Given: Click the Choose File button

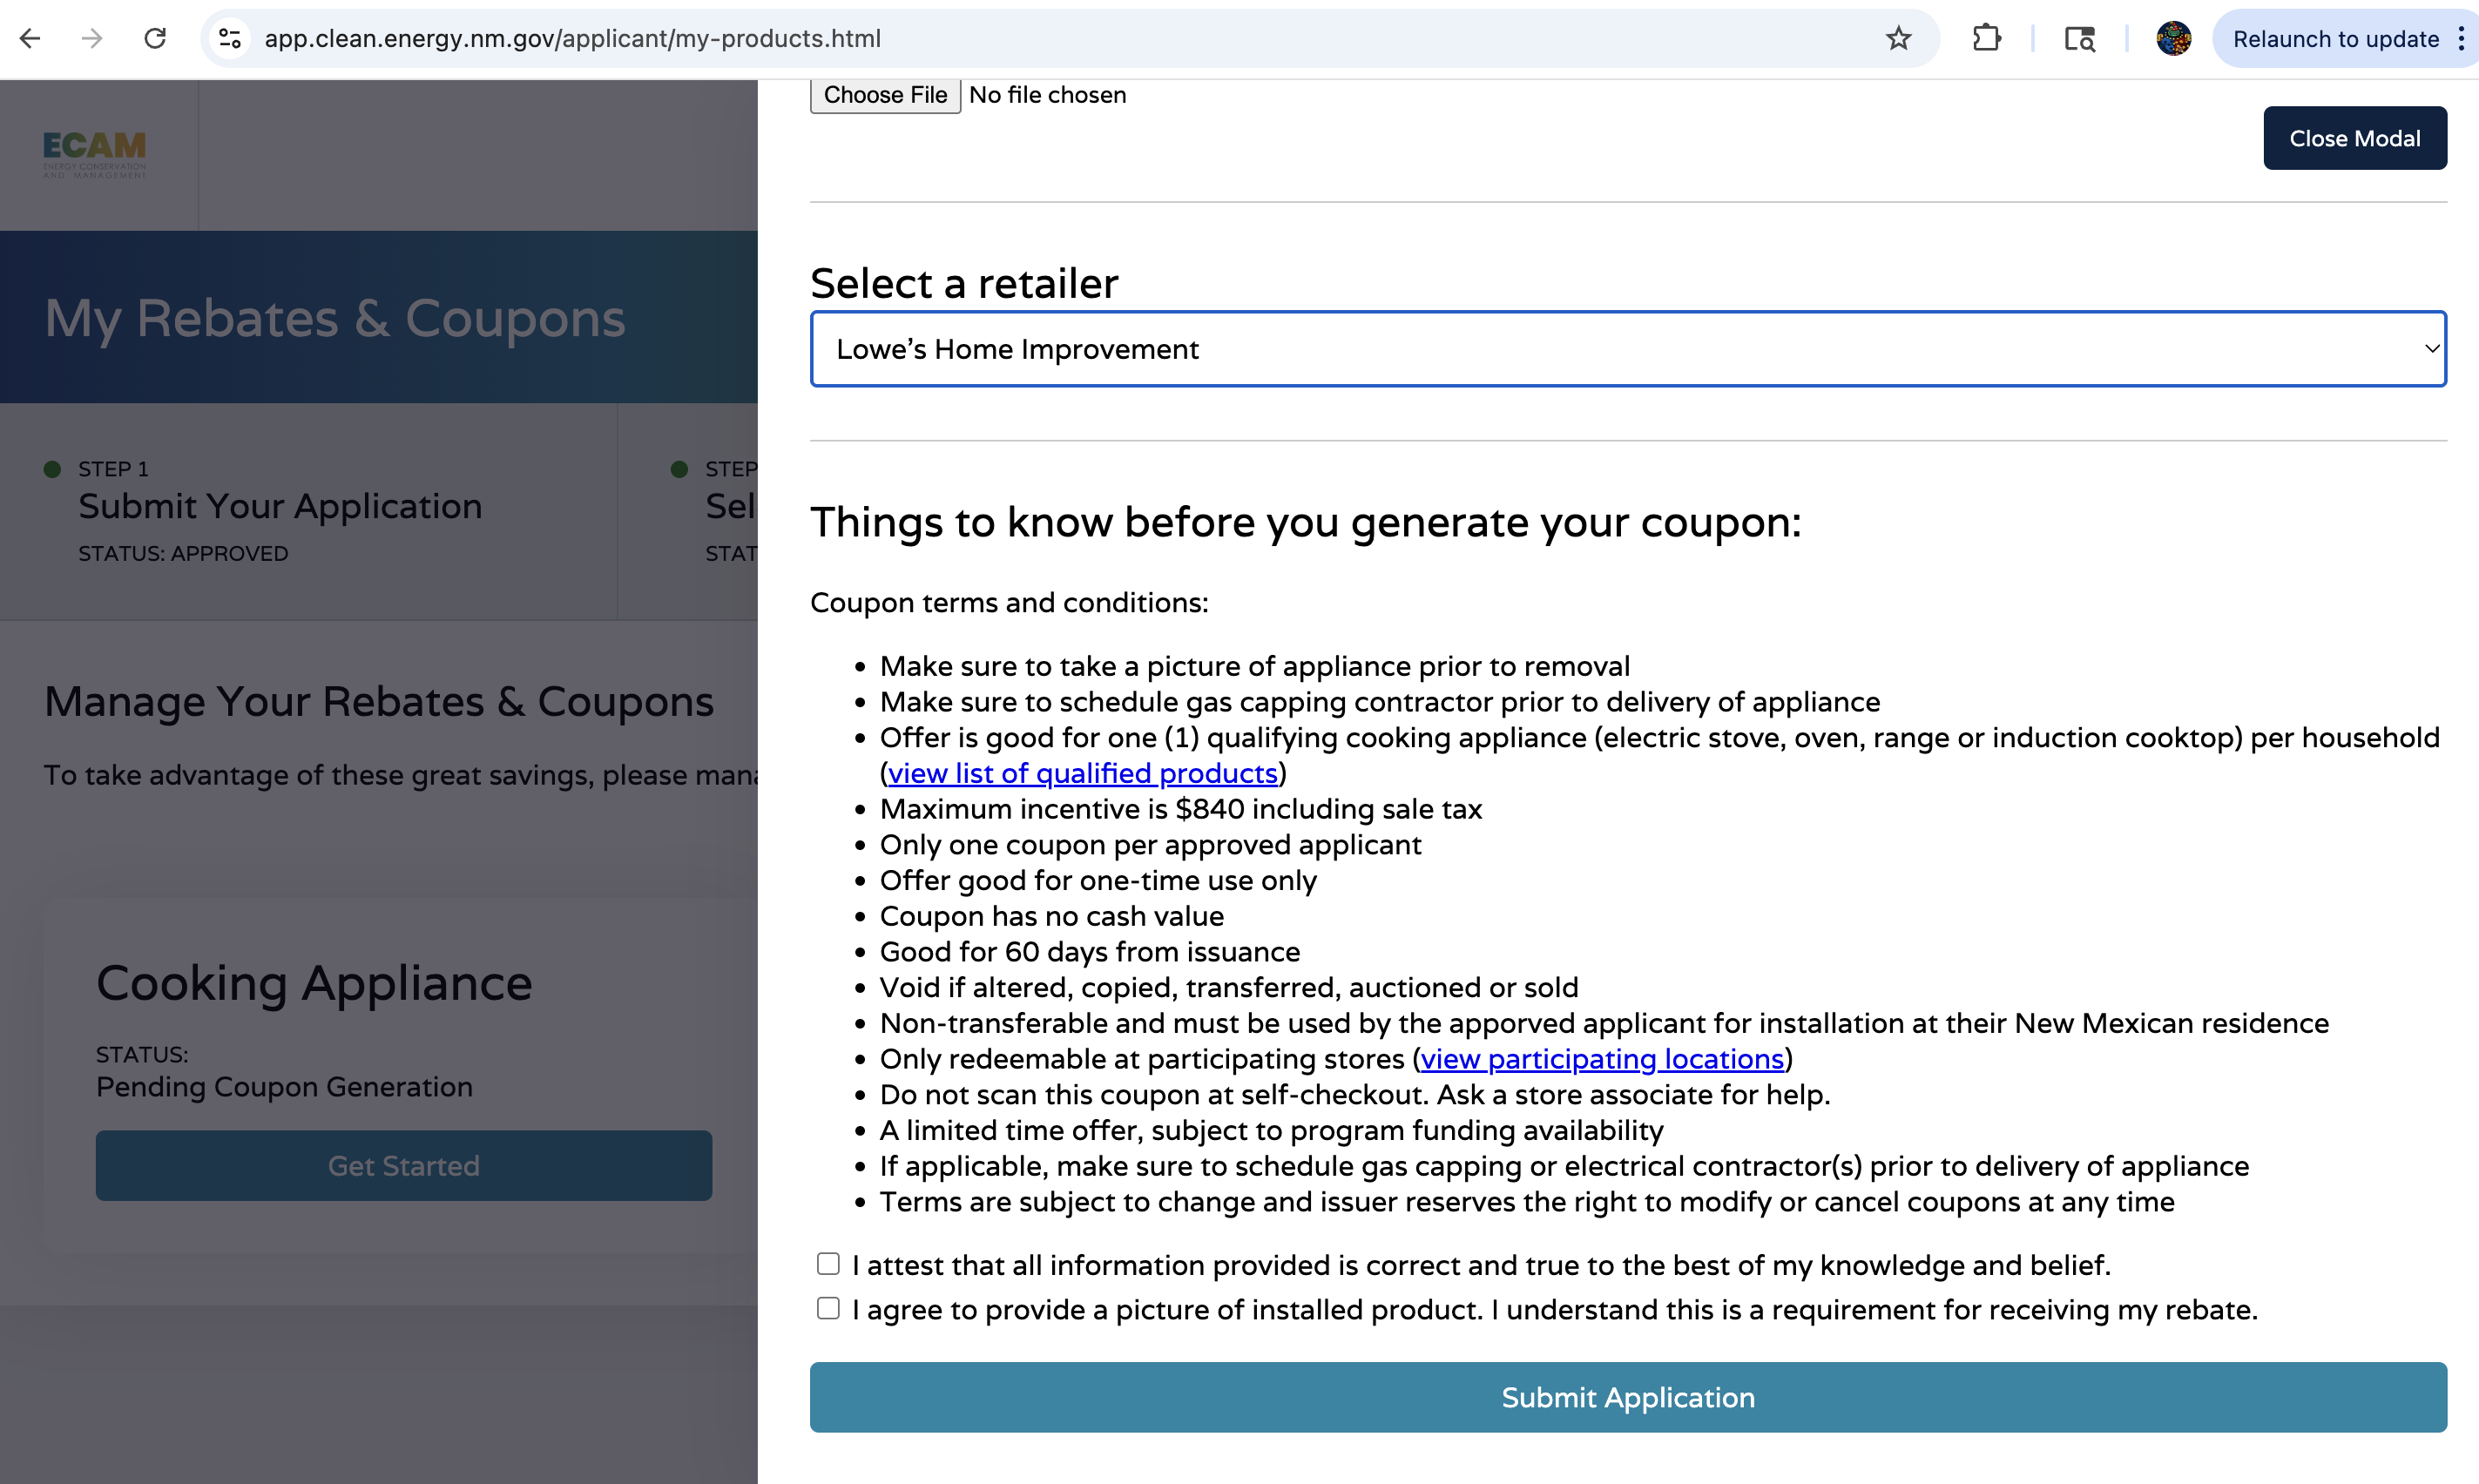Looking at the screenshot, I should (884, 95).
